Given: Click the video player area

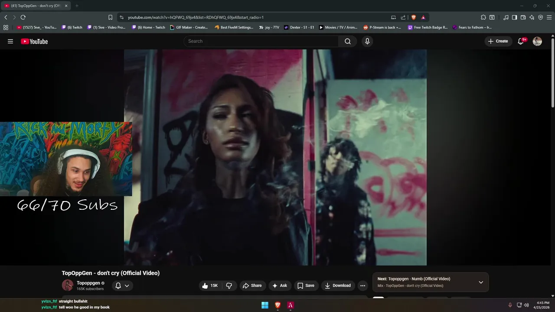Looking at the screenshot, I should [275, 157].
